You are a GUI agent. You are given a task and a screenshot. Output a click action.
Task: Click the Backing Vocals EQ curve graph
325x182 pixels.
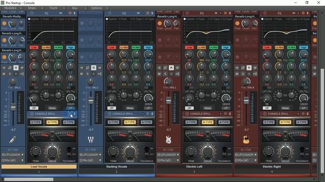130,32
